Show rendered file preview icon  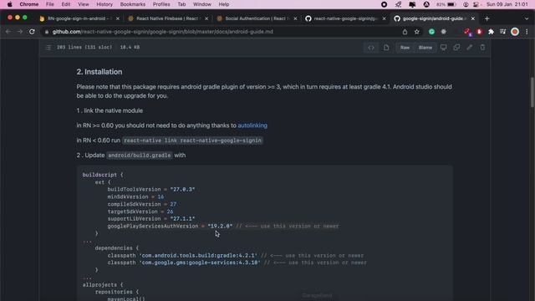pyautogui.click(x=386, y=48)
